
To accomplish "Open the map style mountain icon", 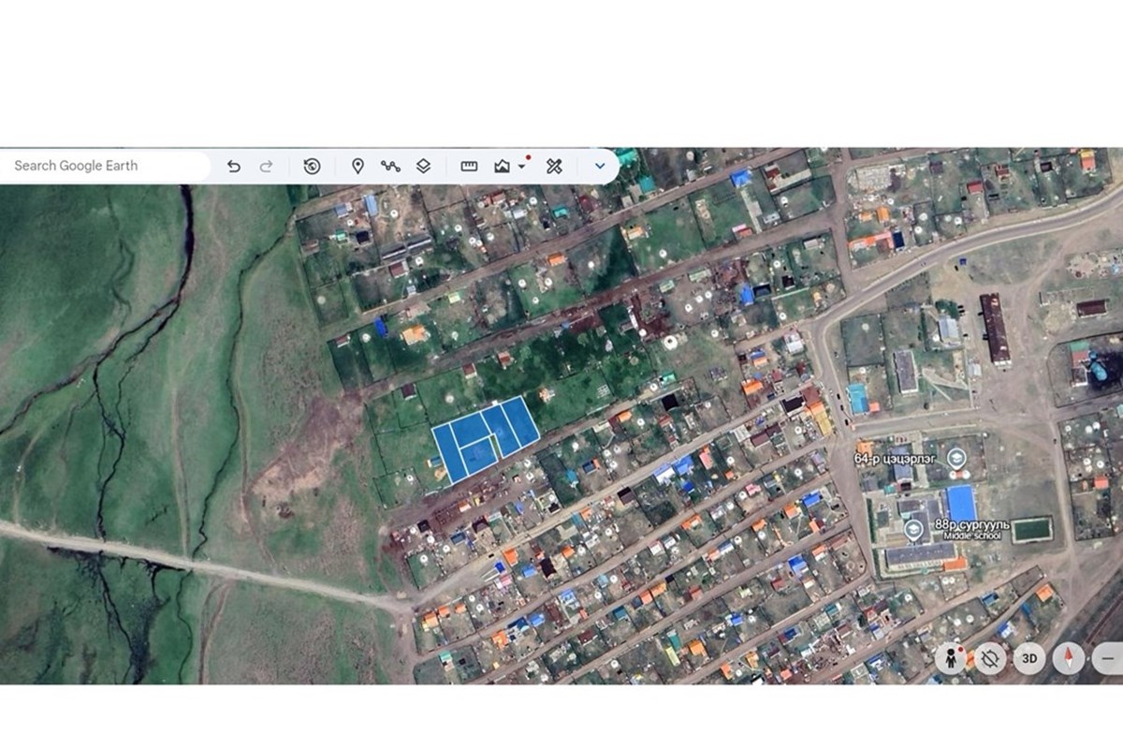I will coord(503,167).
